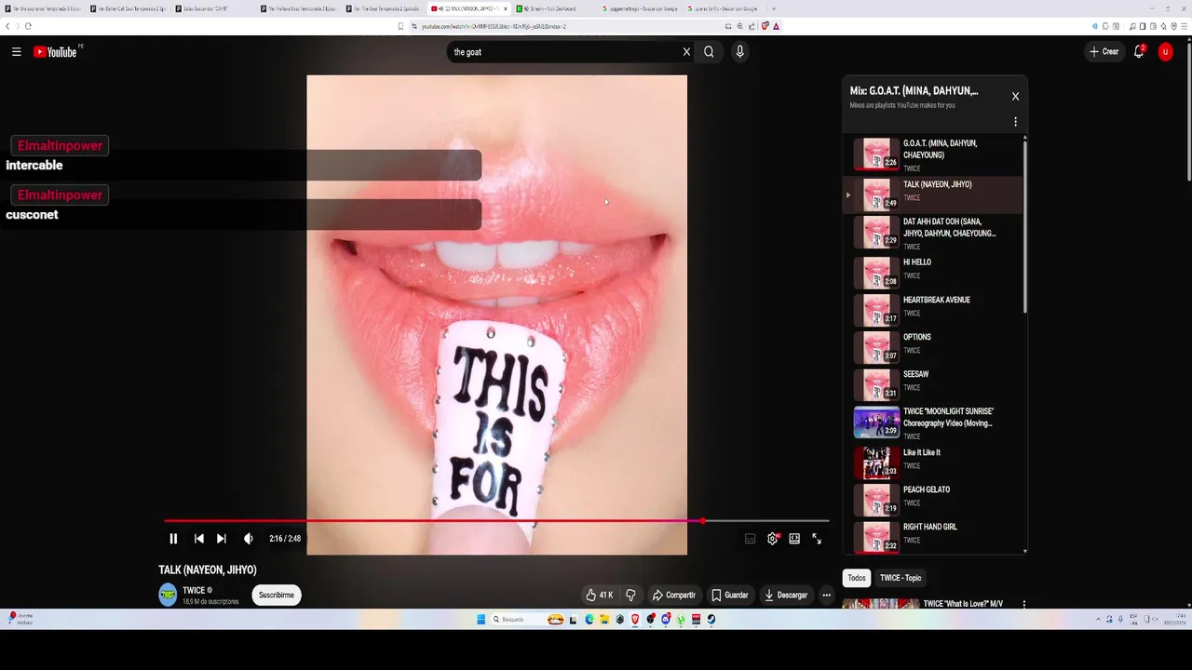Go to YouTube home via logo
This screenshot has width=1192, height=670.
tap(55, 52)
